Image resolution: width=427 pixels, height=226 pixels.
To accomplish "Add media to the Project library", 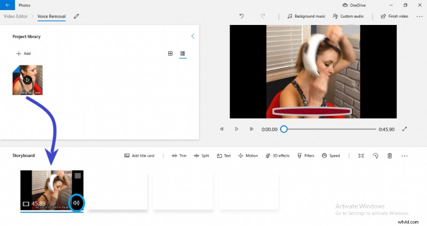I will click(x=23, y=54).
